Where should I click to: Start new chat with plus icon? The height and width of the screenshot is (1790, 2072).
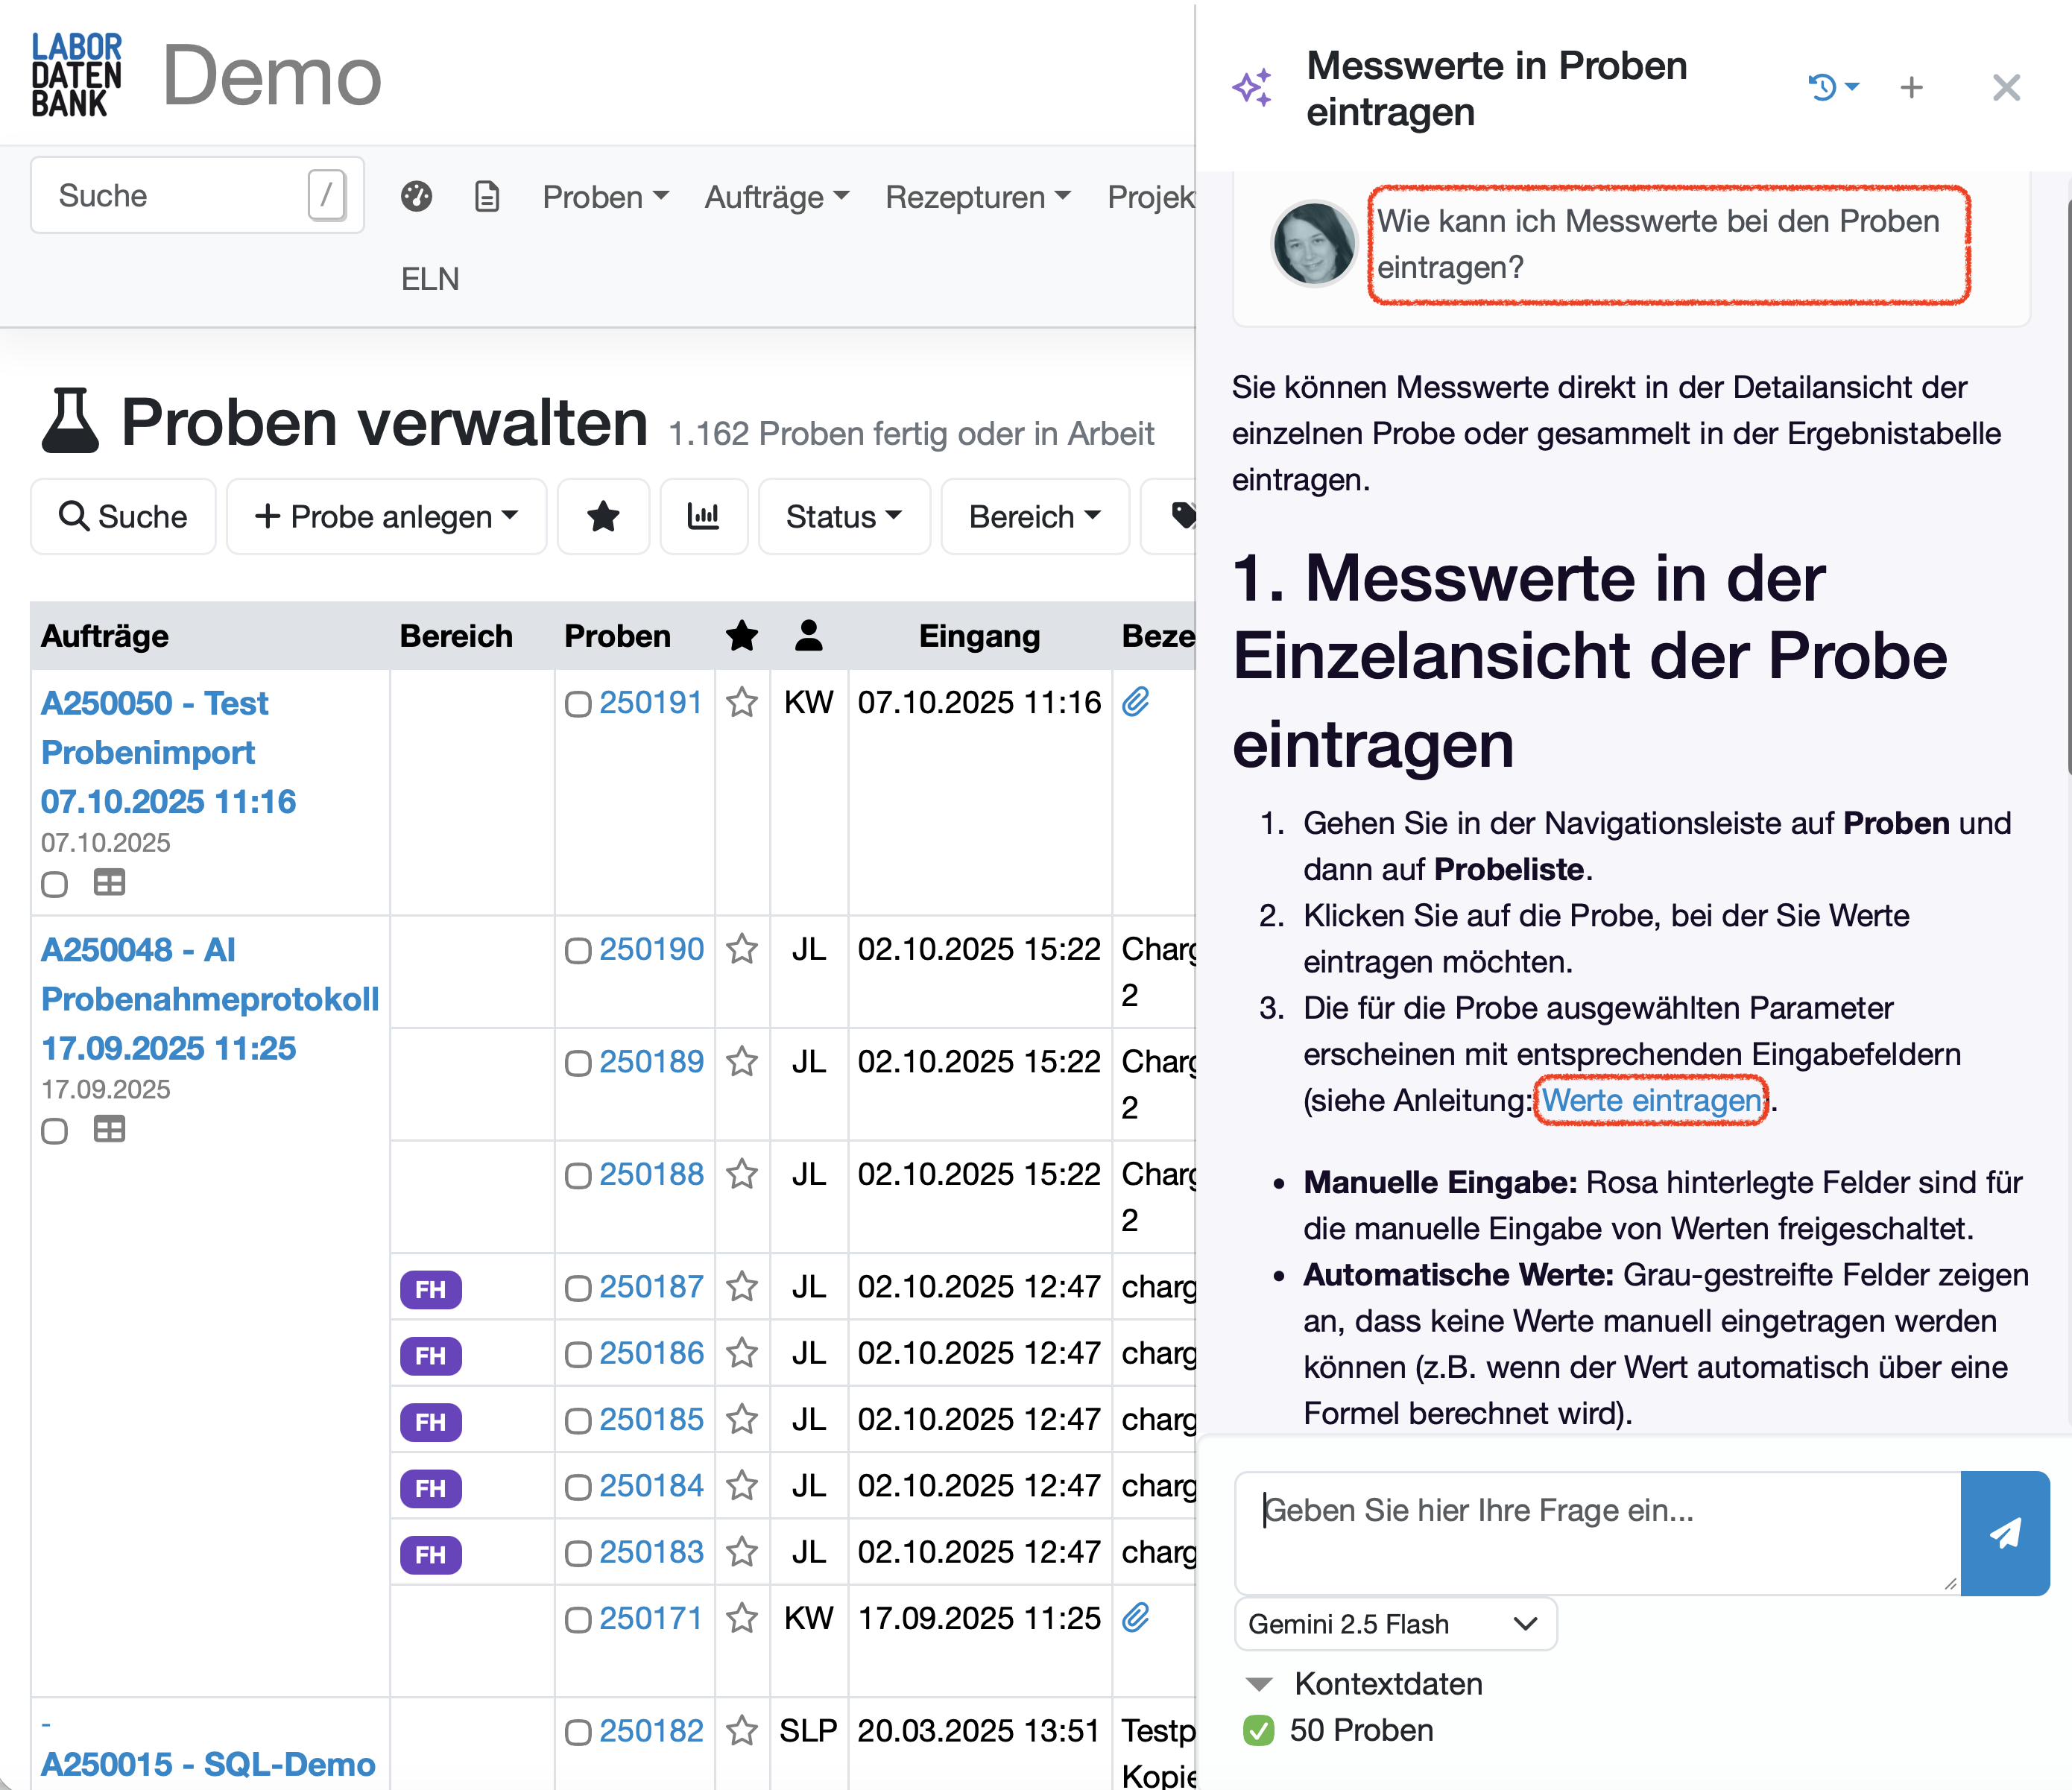(1911, 88)
